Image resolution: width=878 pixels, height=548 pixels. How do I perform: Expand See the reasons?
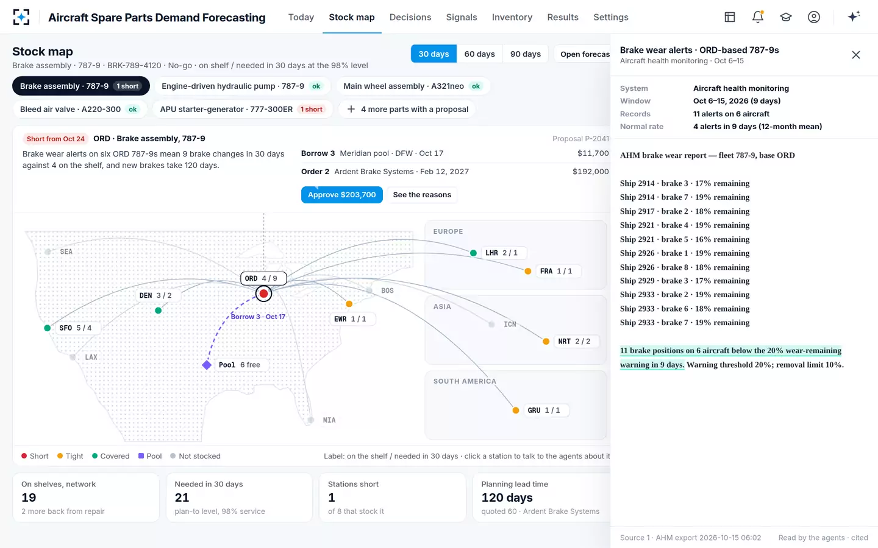pyautogui.click(x=422, y=195)
